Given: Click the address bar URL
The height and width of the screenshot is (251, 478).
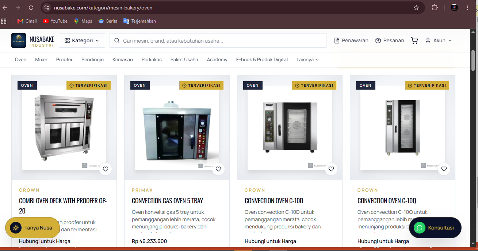Looking at the screenshot, I should pos(103,8).
